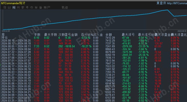Open the 月 monthly tab
Image resolution: width=187 pixels, height=102 pixels.
coord(18,7)
